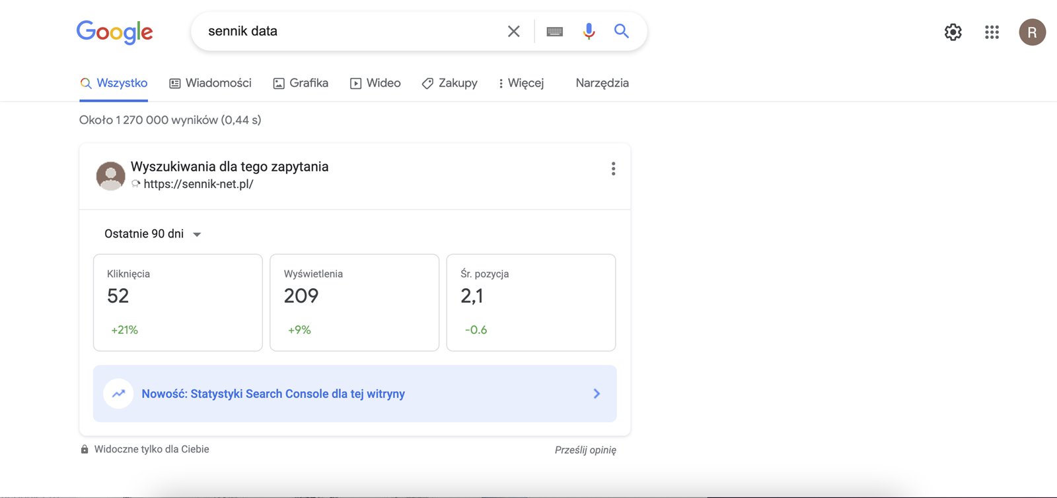The height and width of the screenshot is (498, 1057).
Task: Click the Google logo
Action: (x=114, y=32)
